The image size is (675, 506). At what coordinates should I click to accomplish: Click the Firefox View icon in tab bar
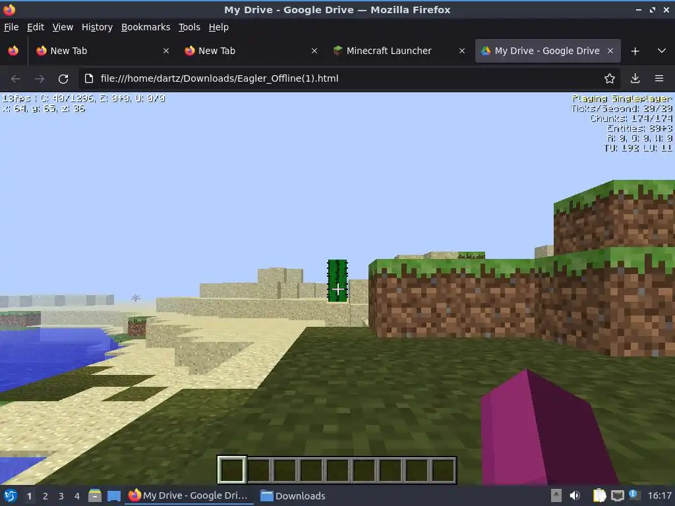pyautogui.click(x=13, y=51)
